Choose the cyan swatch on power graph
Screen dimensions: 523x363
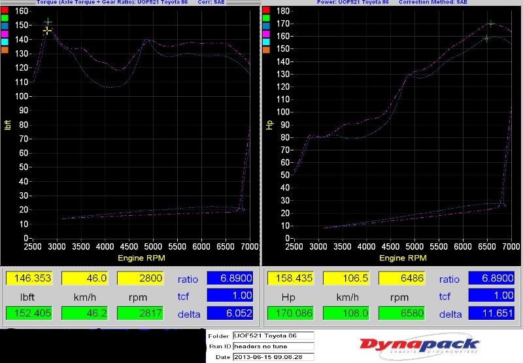pos(266,43)
